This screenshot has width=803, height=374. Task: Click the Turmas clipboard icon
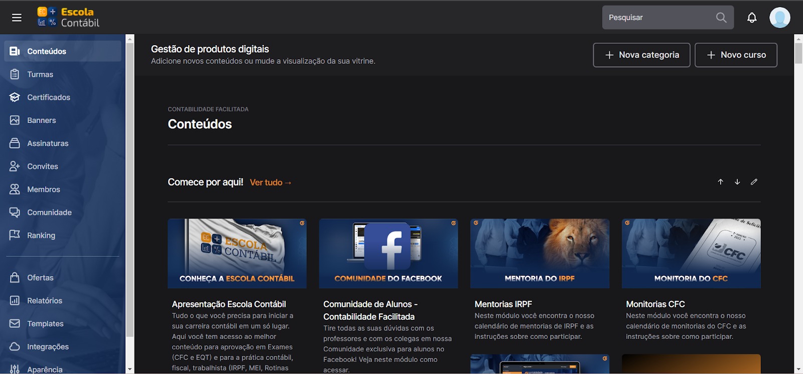(x=15, y=74)
